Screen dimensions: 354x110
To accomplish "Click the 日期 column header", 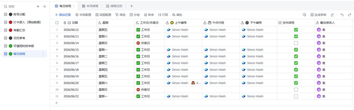I will tap(79, 23).
